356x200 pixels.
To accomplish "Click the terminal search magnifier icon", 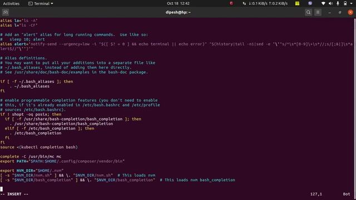I will click(x=308, y=12).
